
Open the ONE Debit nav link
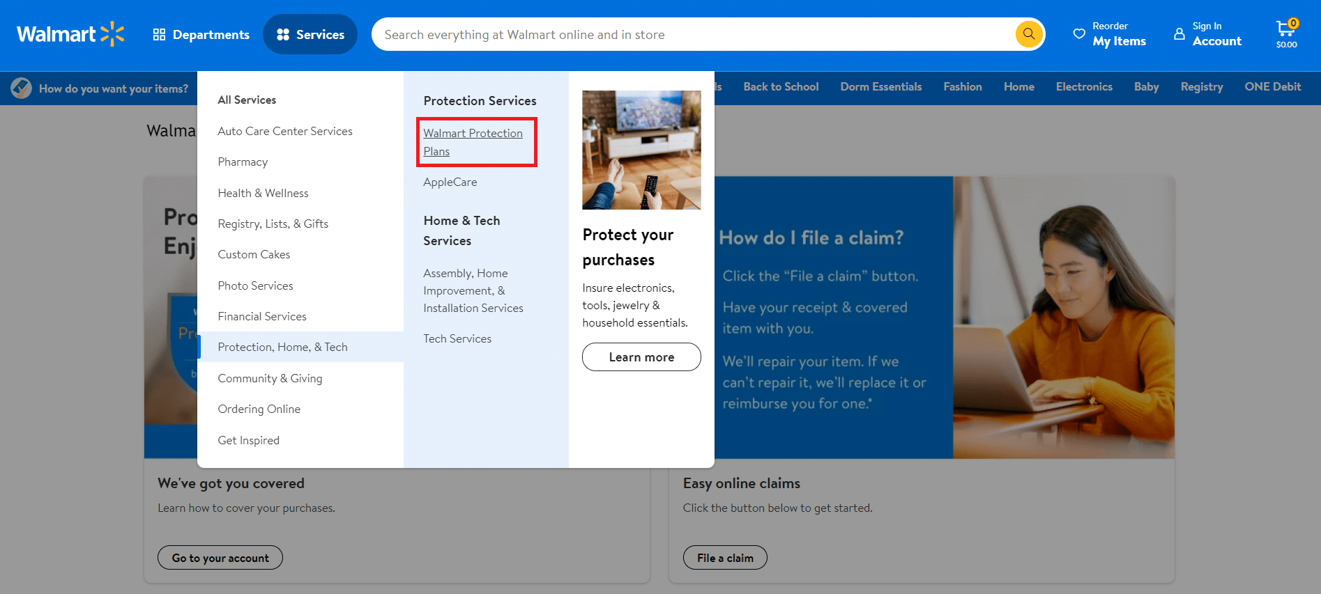(1273, 86)
